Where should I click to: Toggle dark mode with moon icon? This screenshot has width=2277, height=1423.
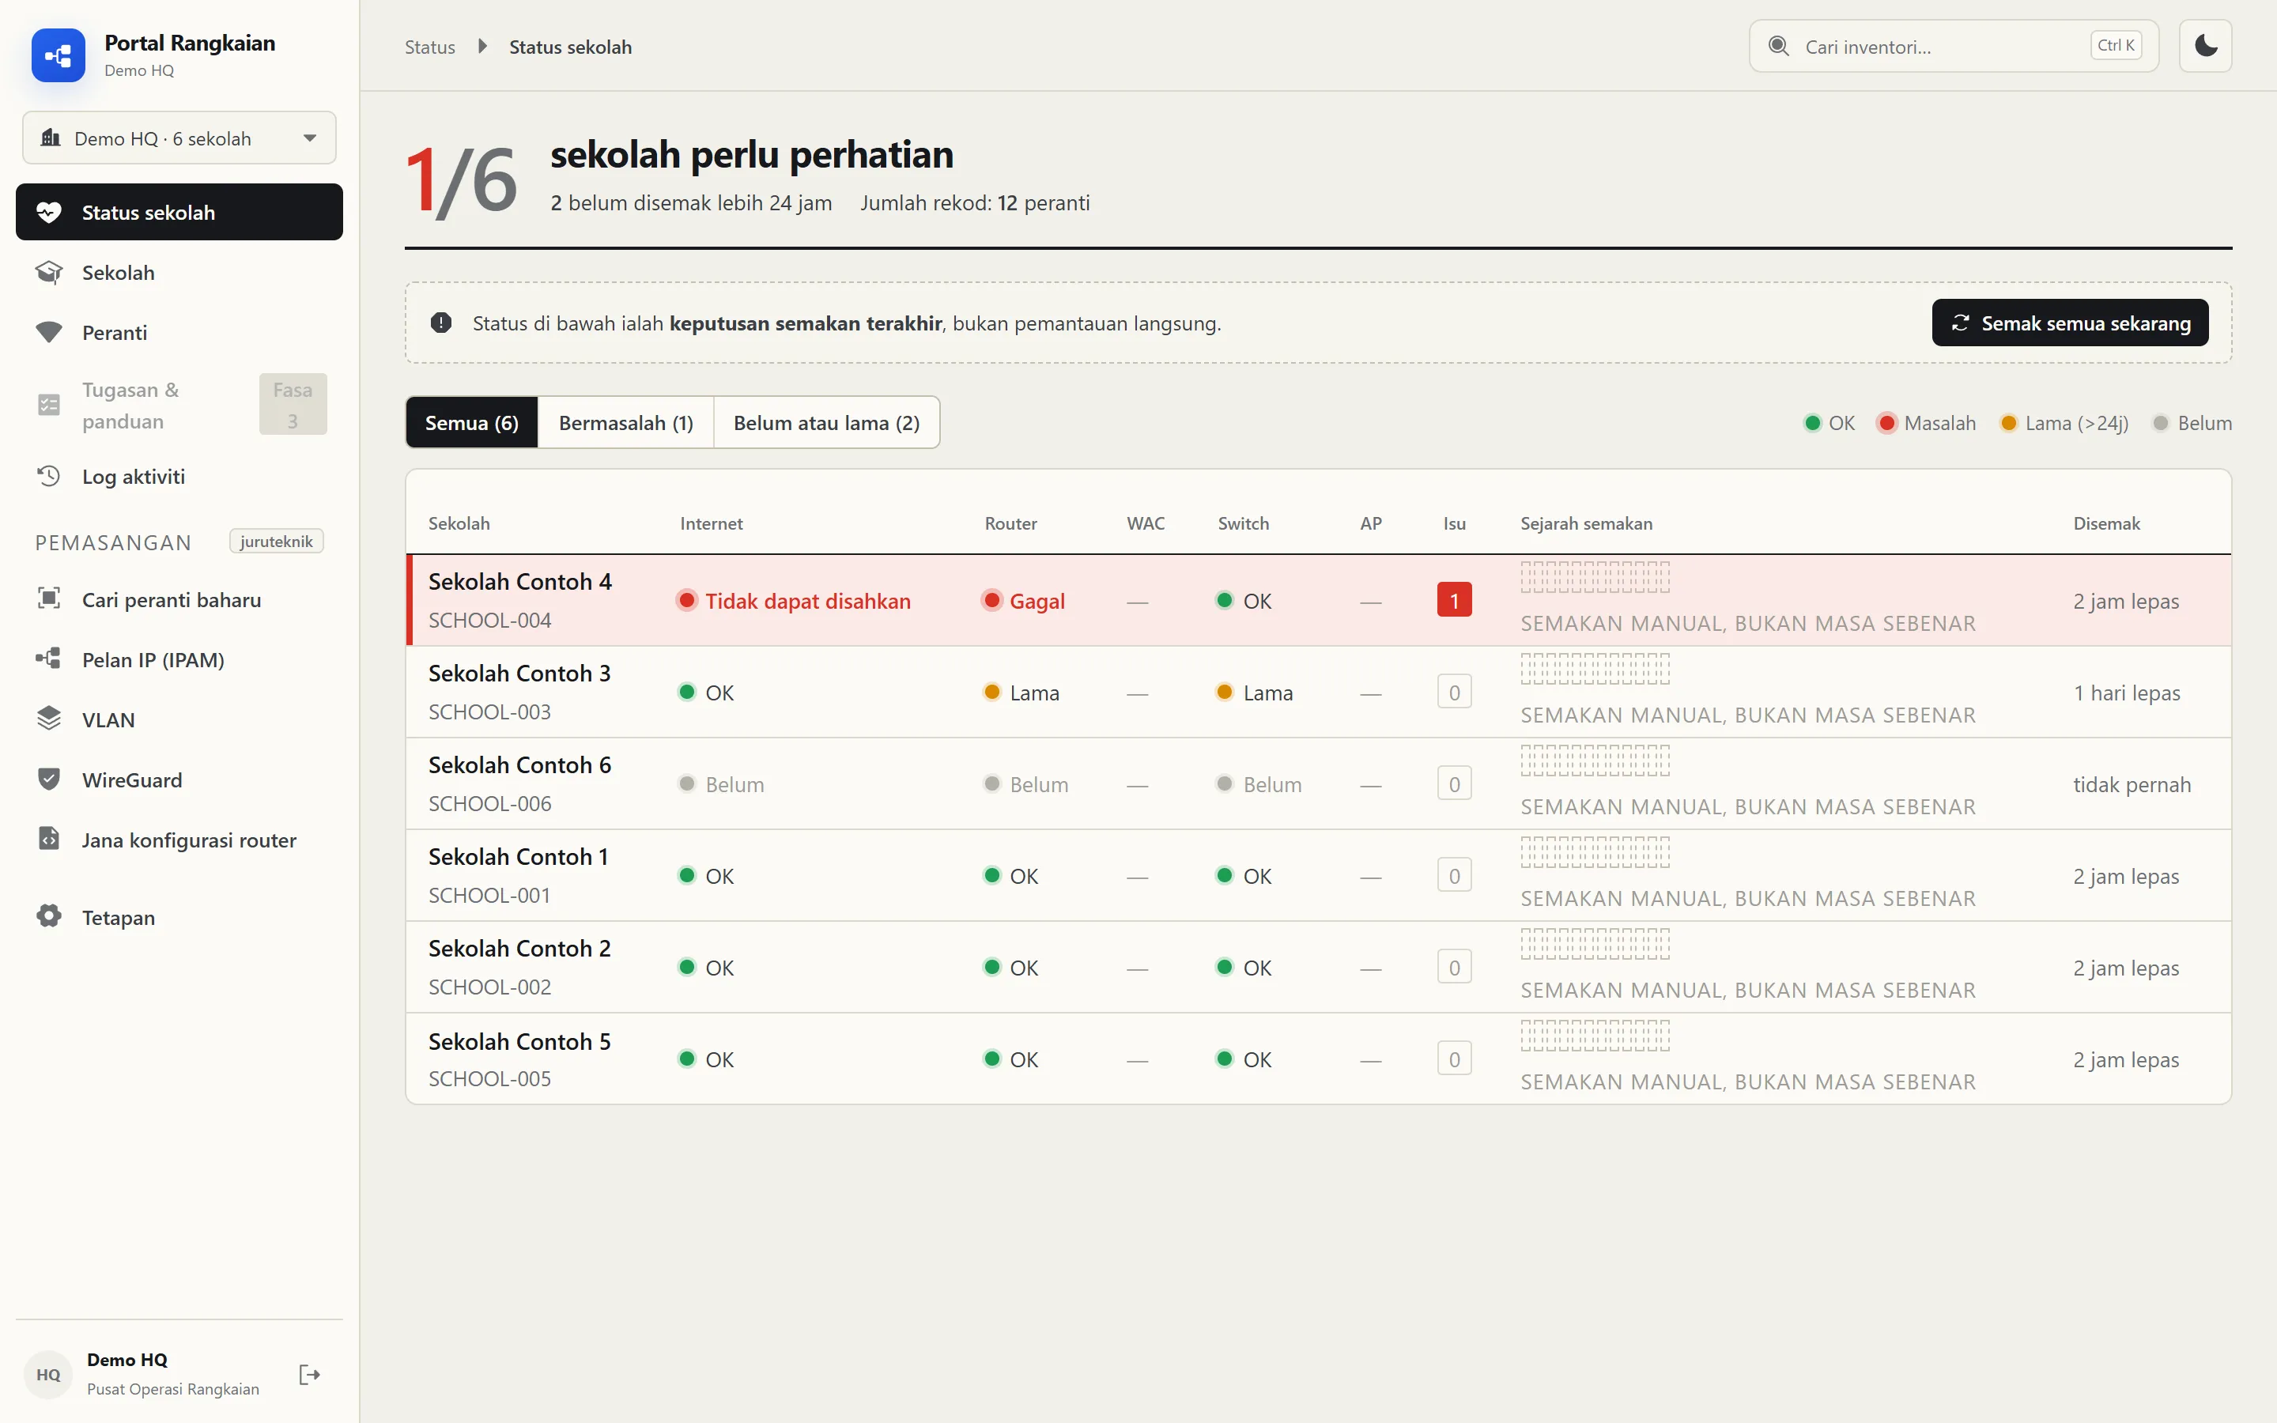[2206, 46]
